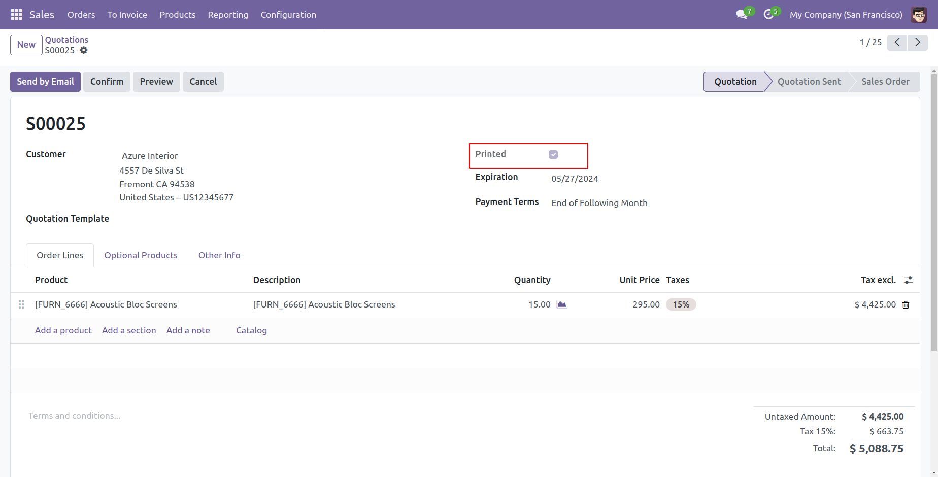Open the Products menu

[x=178, y=15]
